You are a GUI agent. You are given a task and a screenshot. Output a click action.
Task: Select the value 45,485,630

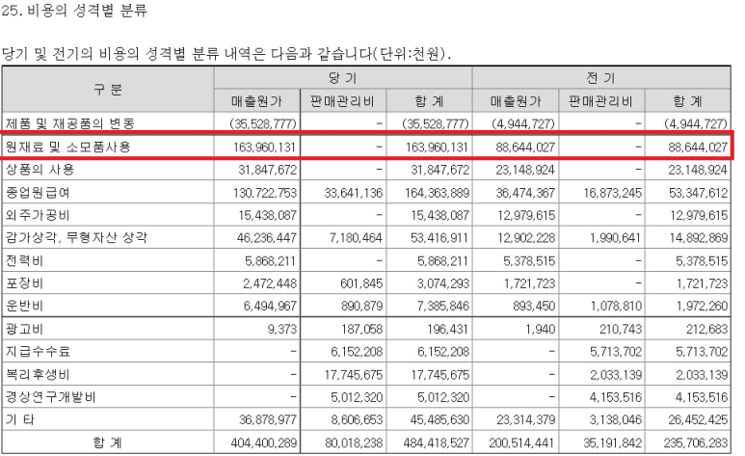point(440,419)
